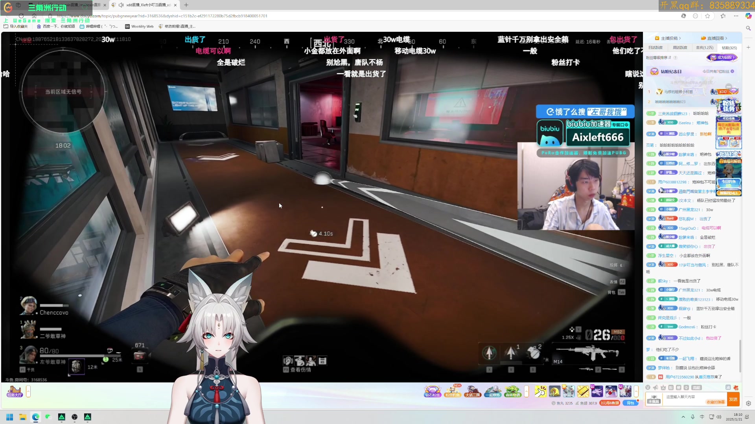Open File Explorer from the taskbar
The height and width of the screenshot is (424, 755).
click(x=22, y=417)
